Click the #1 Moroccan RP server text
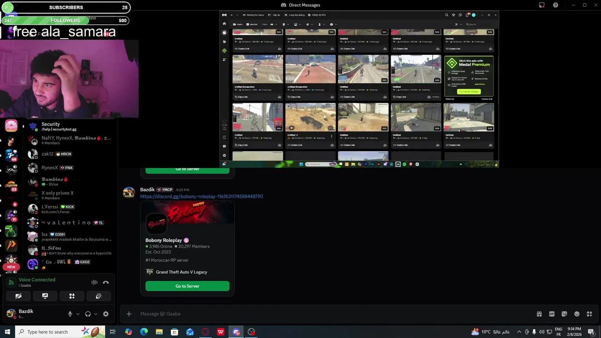 pyautogui.click(x=167, y=261)
